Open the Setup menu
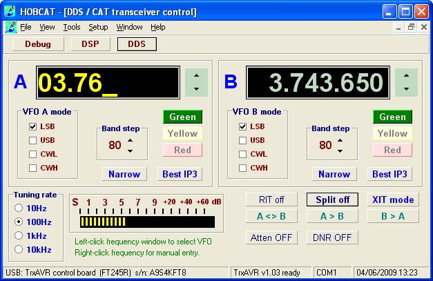This screenshot has width=433, height=281. (x=98, y=28)
